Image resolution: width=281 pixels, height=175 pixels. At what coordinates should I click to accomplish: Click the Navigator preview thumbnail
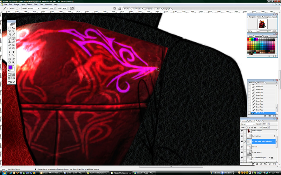point(262,24)
